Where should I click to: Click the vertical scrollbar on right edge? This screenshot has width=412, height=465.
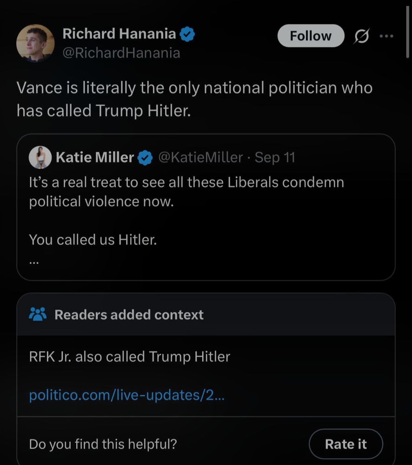(x=408, y=28)
